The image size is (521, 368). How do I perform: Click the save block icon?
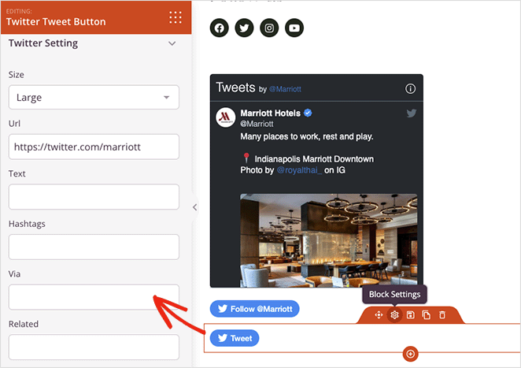pos(410,314)
